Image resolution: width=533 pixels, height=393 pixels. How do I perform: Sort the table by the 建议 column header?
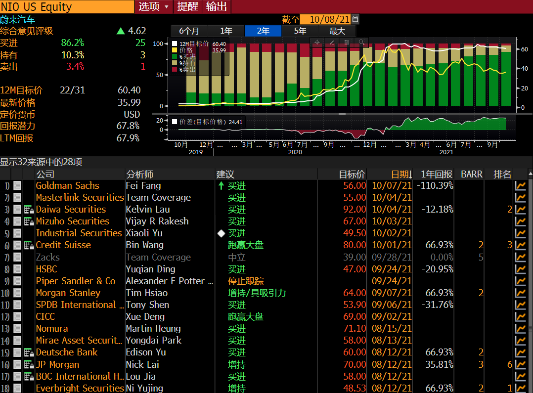coord(225,175)
